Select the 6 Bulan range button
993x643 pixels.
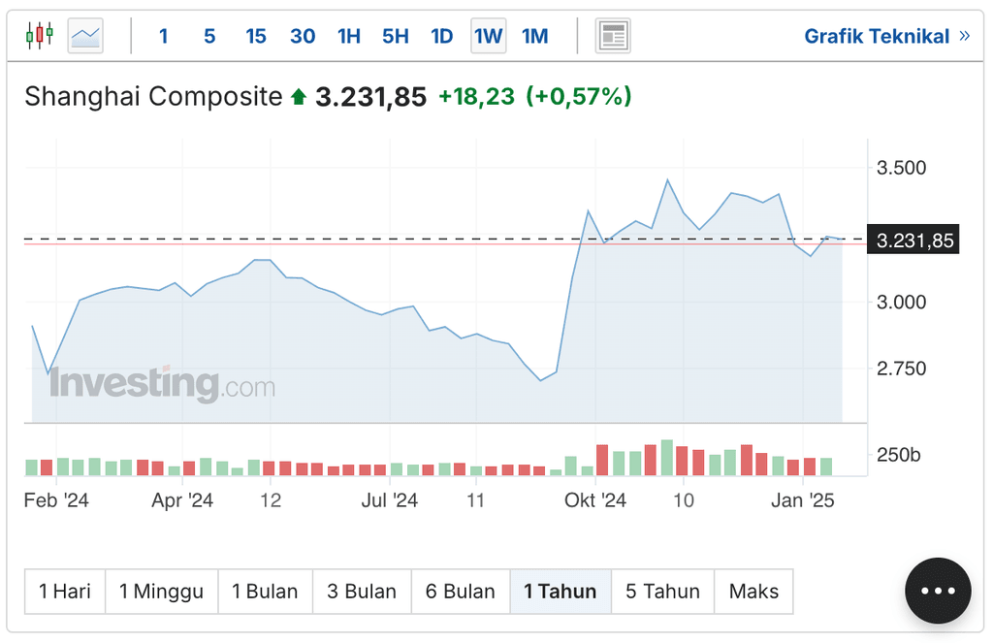point(461,591)
